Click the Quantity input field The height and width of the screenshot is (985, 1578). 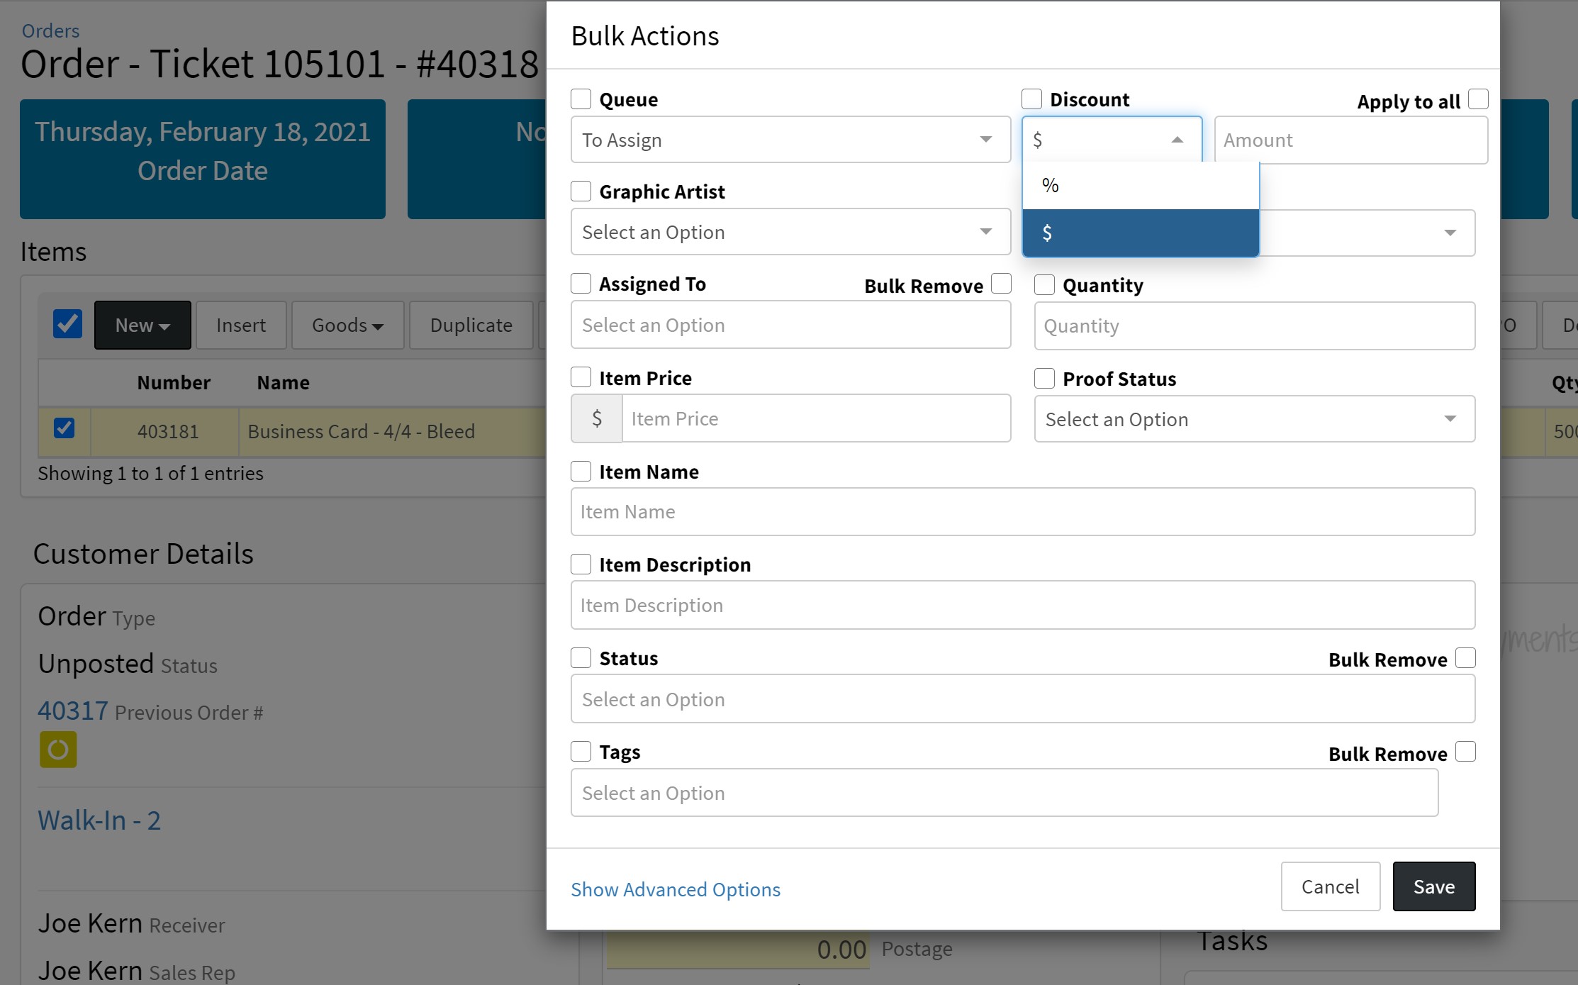click(1254, 325)
